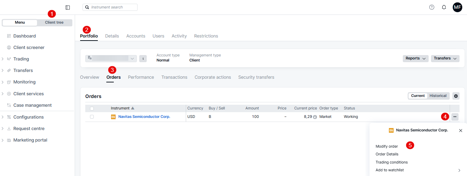Select the header select-all orders checkbox

click(92, 108)
